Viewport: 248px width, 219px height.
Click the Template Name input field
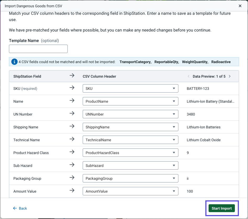(x=38, y=49)
